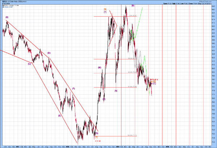
Task: Click the 2009 year label on time axis
Action: point(118,147)
